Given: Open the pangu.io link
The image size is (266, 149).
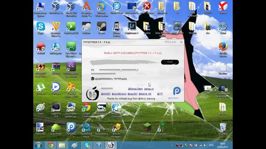Looking at the screenshot, I should tap(149, 89).
